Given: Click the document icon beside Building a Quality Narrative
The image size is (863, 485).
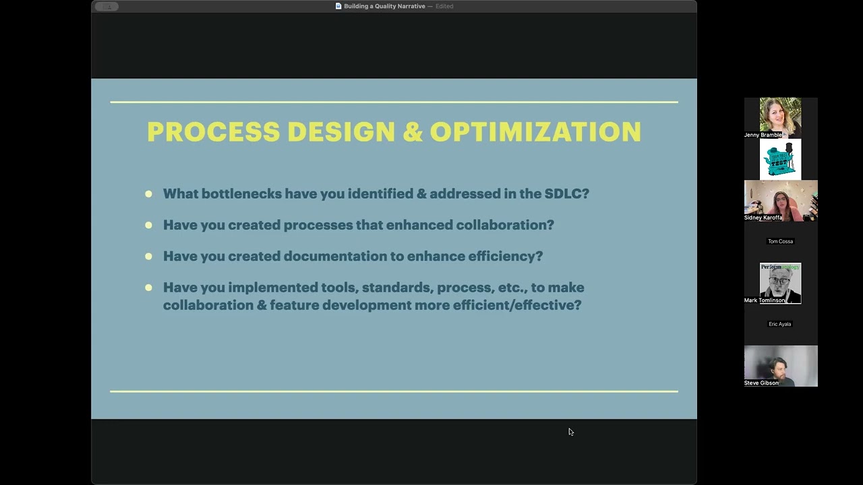Looking at the screenshot, I should (x=338, y=6).
